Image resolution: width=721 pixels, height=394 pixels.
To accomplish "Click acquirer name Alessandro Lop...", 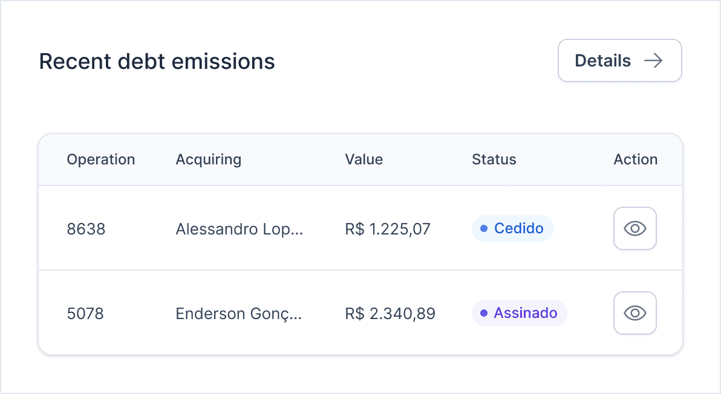I will [239, 229].
